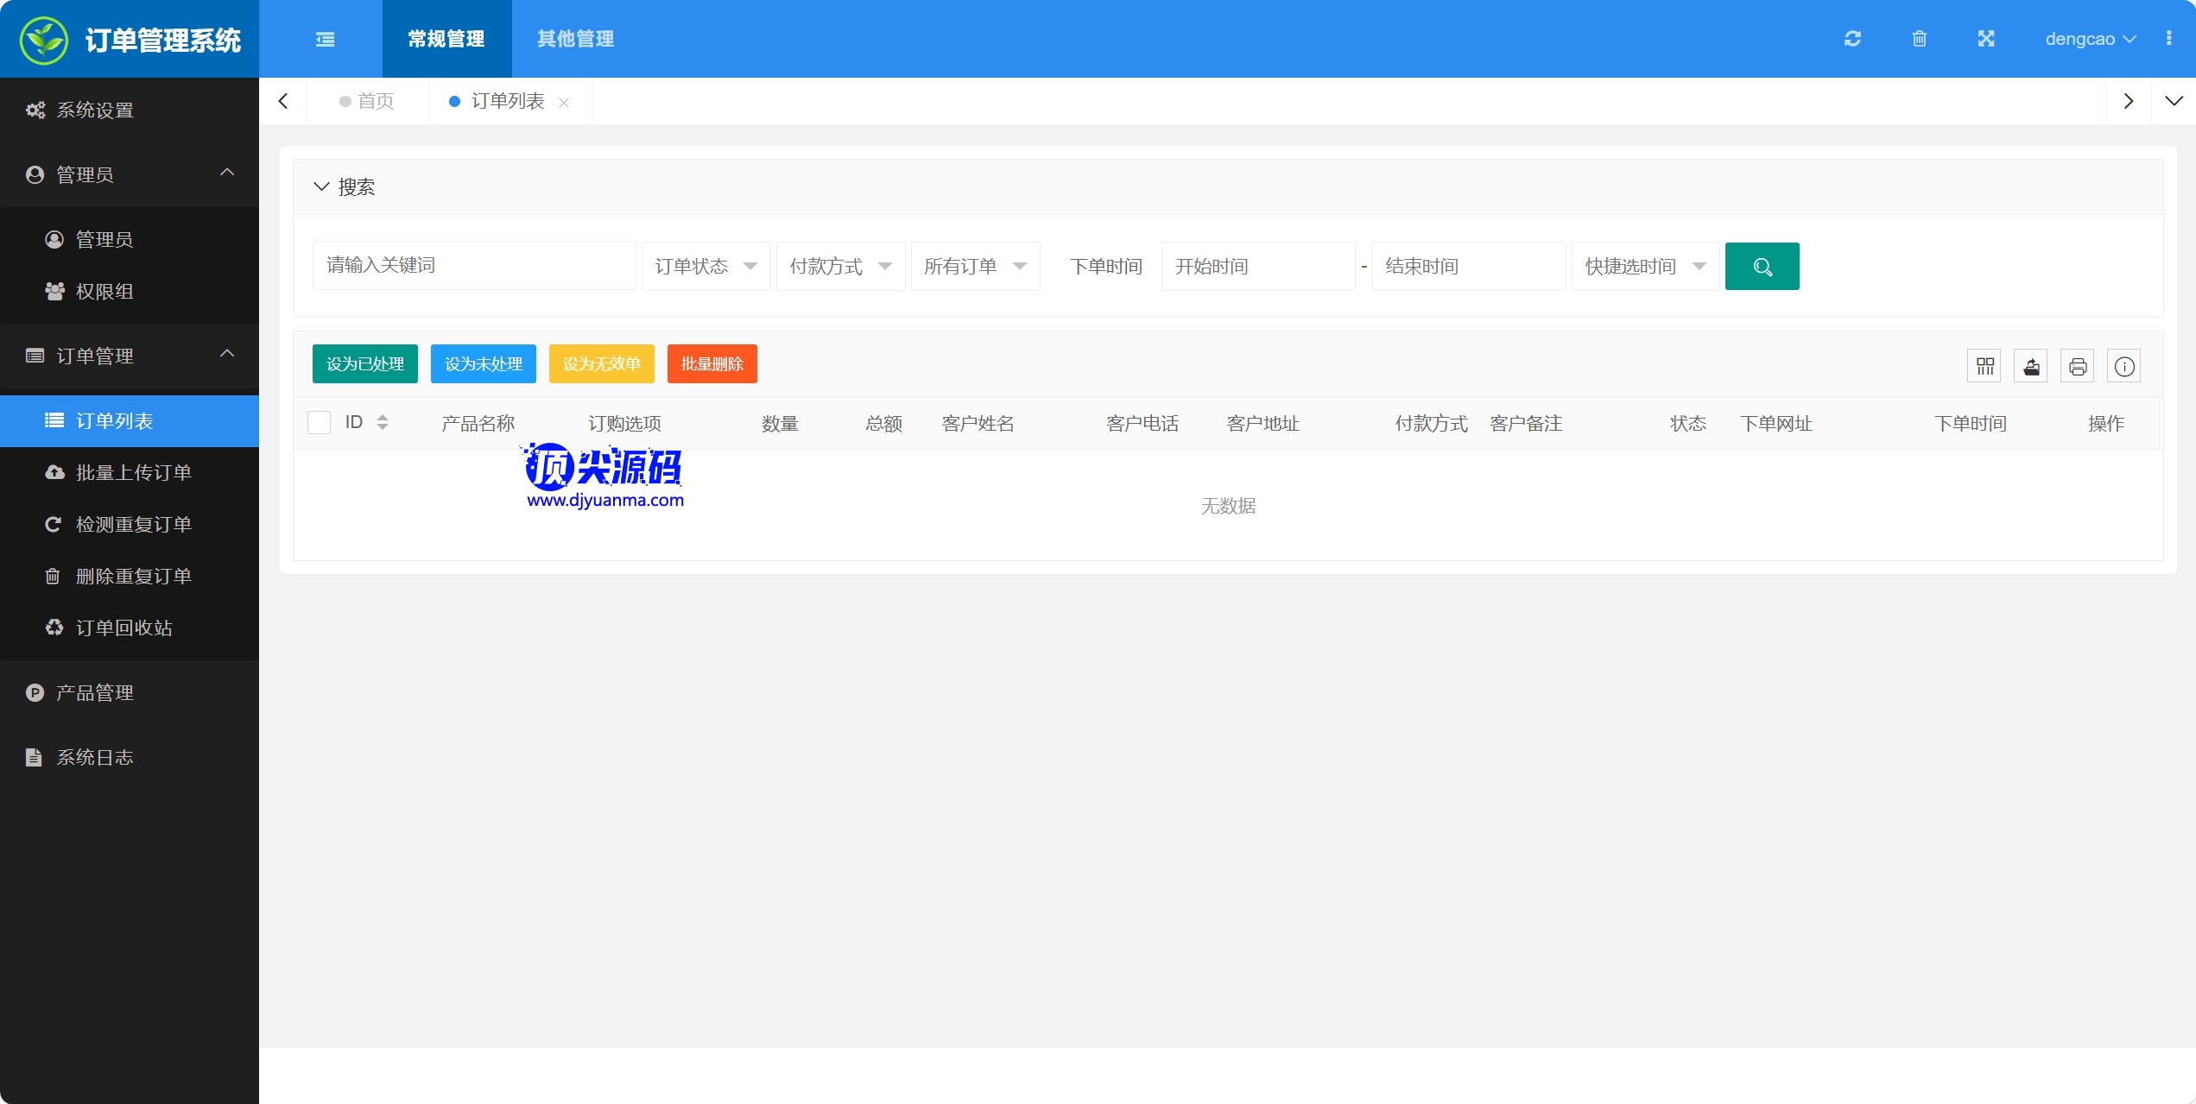Click the refresh icon in top header
This screenshot has width=2196, height=1104.
pyautogui.click(x=1852, y=39)
